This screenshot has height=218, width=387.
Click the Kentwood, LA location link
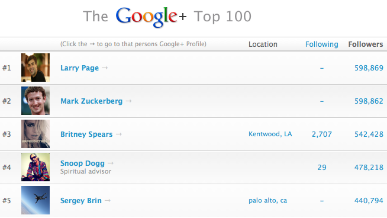pos(270,134)
